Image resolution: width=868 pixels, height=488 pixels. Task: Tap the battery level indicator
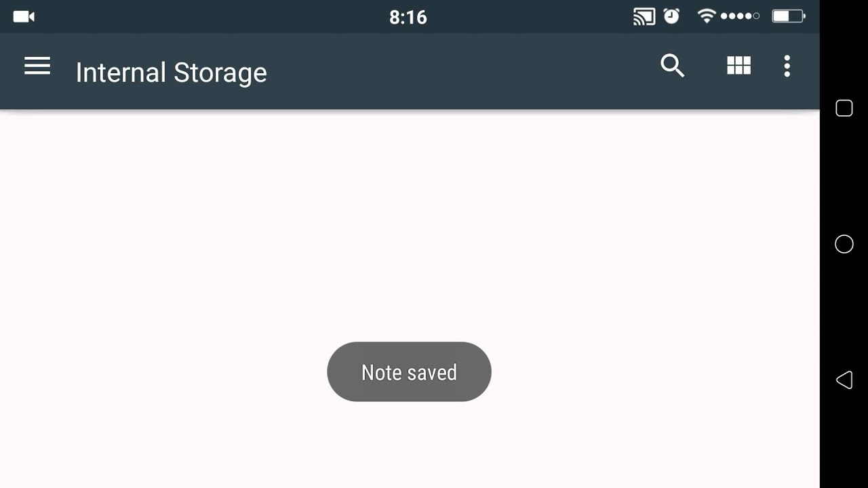click(x=788, y=16)
